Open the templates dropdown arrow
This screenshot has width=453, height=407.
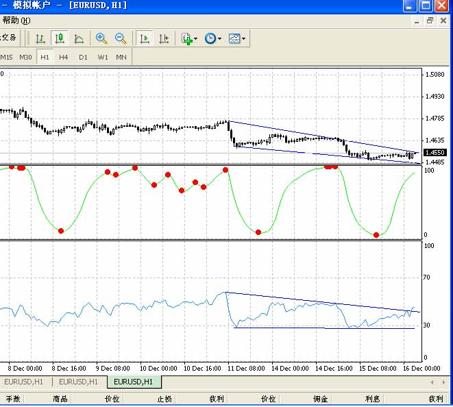pyautogui.click(x=244, y=38)
